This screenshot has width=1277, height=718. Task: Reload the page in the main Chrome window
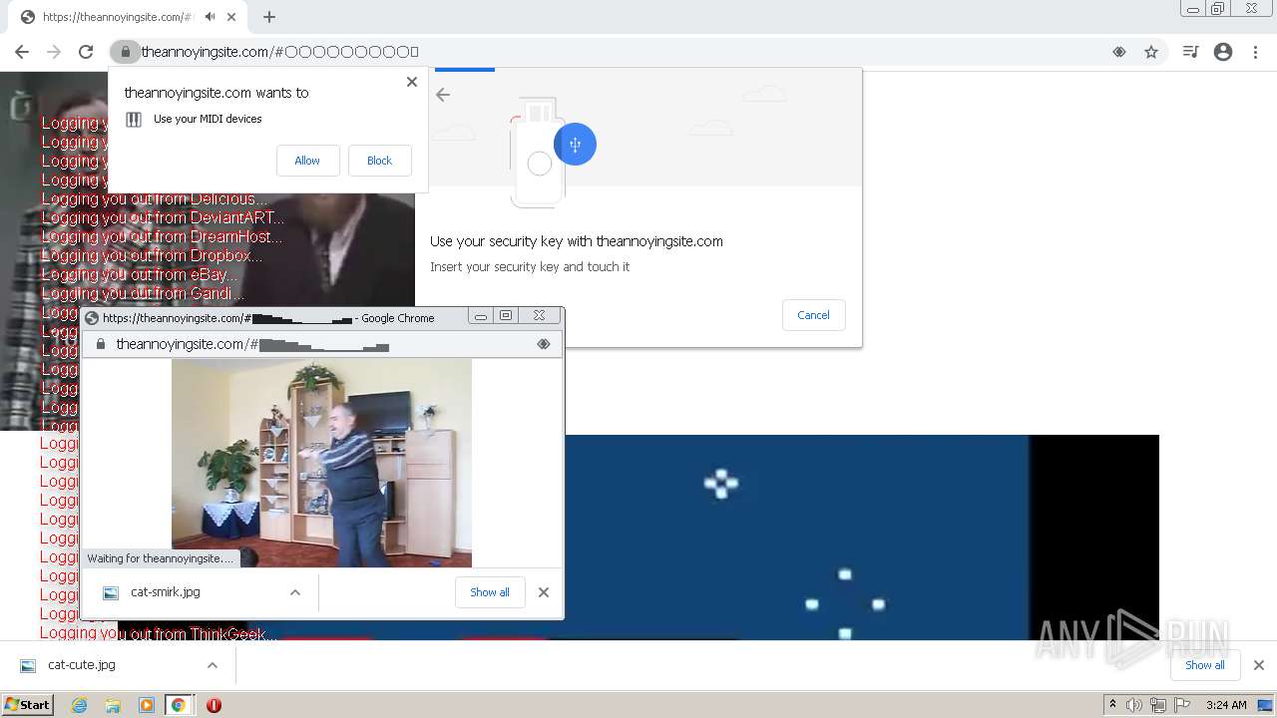click(86, 52)
